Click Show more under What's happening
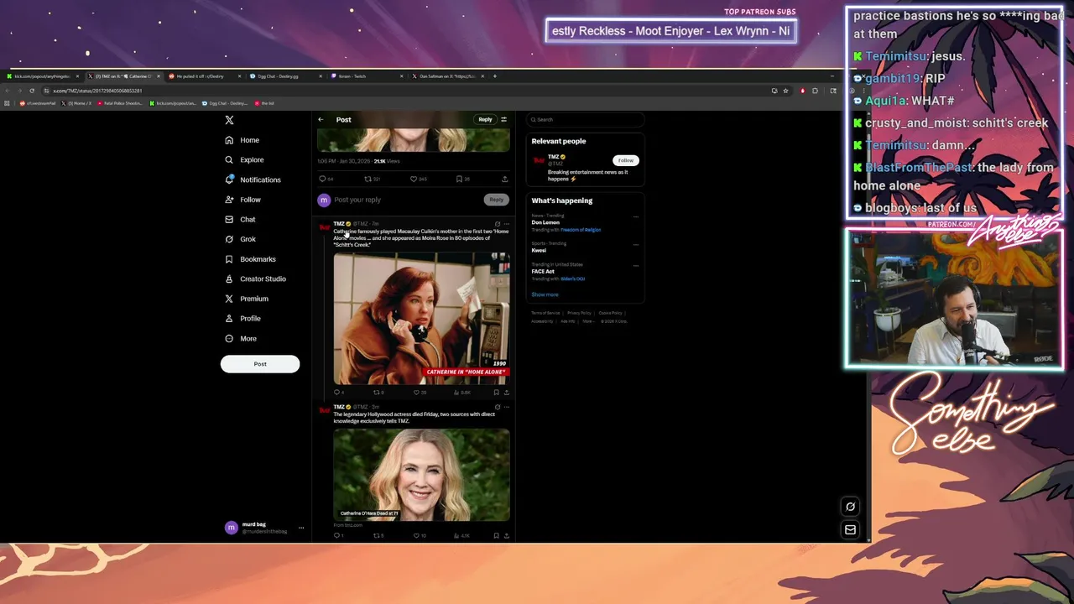This screenshot has height=604, width=1074. tap(545, 294)
